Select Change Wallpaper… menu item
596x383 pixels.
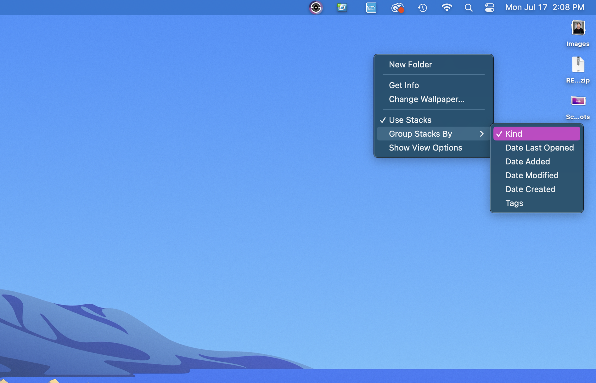pos(433,99)
